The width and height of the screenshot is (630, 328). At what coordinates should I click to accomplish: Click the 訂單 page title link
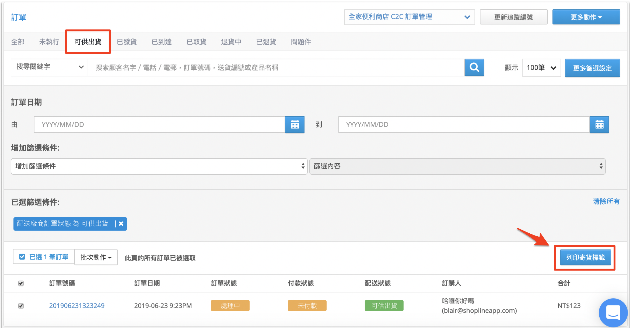coord(19,17)
